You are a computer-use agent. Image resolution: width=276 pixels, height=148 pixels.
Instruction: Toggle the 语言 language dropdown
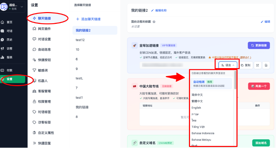click(x=228, y=65)
